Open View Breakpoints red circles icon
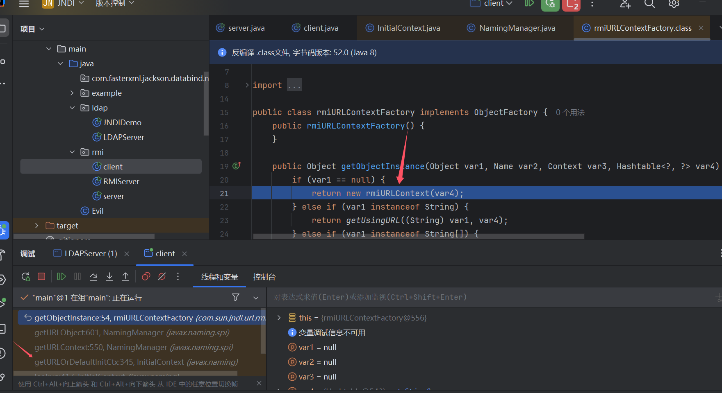 pos(146,277)
